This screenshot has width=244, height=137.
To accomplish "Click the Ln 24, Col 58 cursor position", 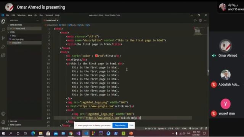I will (x=150, y=129).
